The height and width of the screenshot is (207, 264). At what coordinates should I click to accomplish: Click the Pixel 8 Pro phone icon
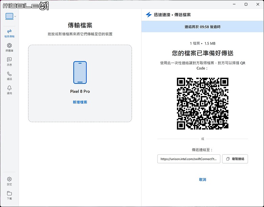point(80,72)
